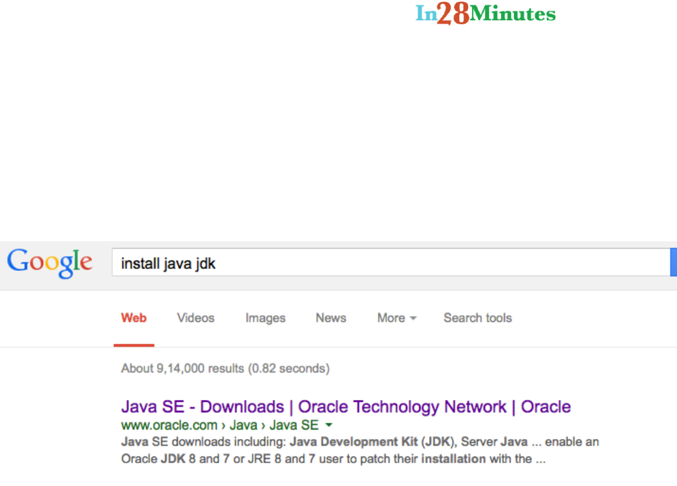Select the Web tab
This screenshot has width=677, height=486.
[x=134, y=318]
